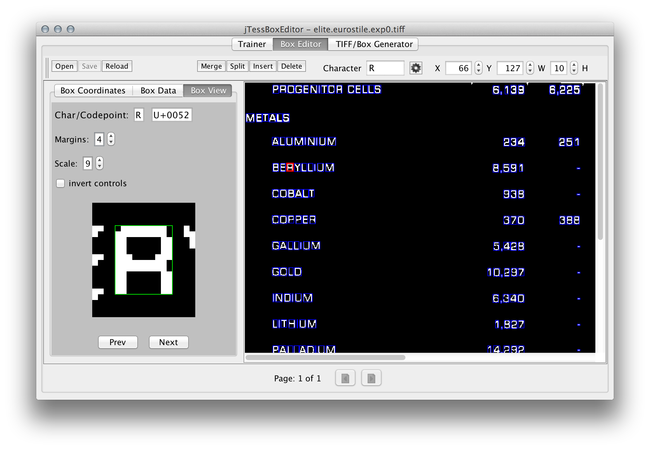The image size is (650, 450).
Task: Click the Margins spinner arrows
Action: point(111,139)
